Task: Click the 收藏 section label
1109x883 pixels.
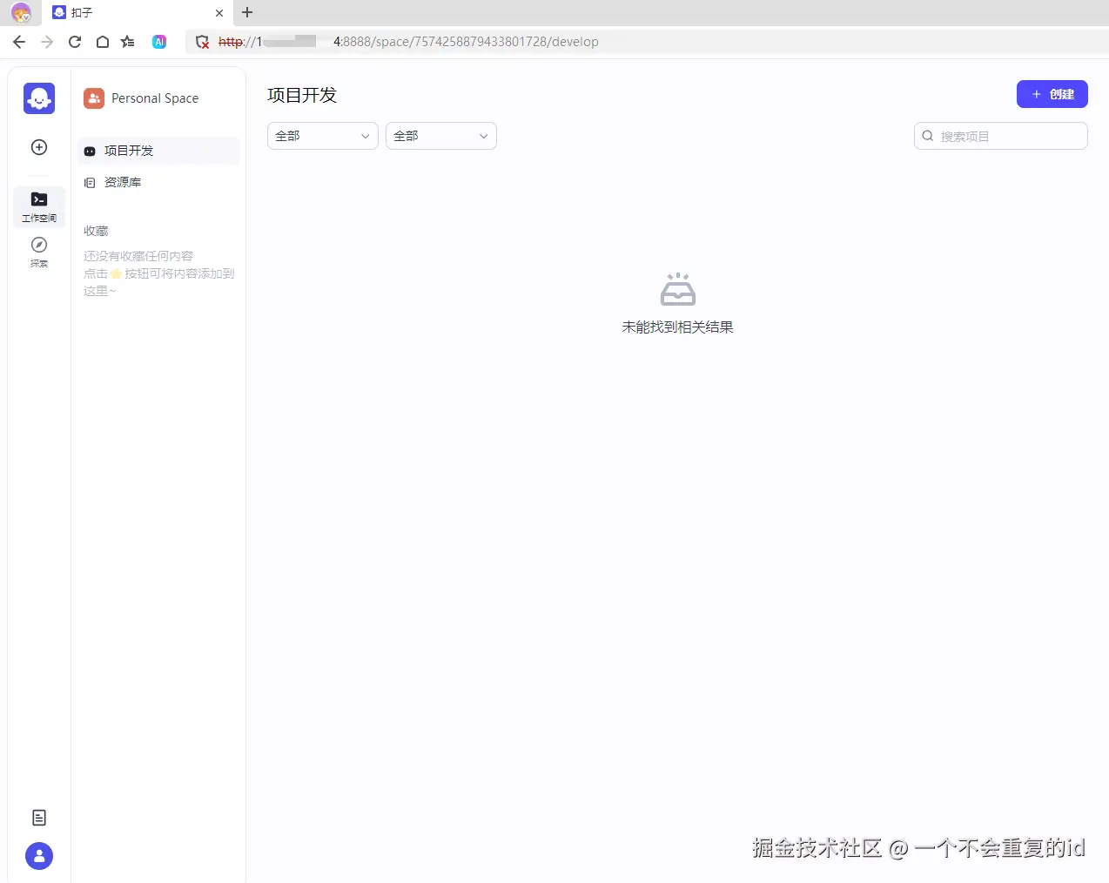Action: [x=96, y=231]
